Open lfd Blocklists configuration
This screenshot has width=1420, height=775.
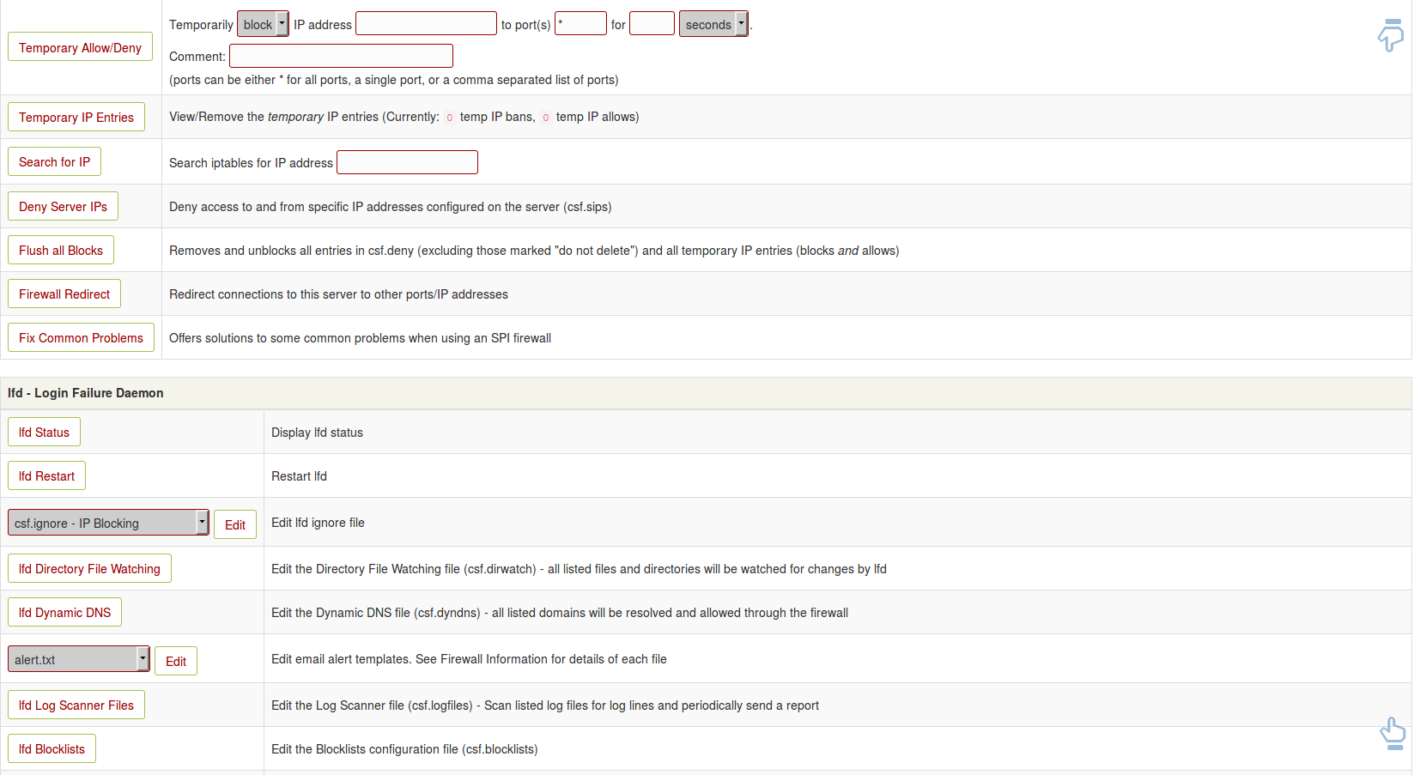tap(52, 749)
